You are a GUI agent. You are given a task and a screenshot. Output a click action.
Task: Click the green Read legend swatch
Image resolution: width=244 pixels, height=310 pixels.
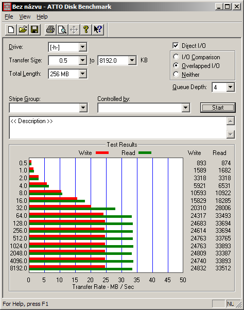(145, 152)
